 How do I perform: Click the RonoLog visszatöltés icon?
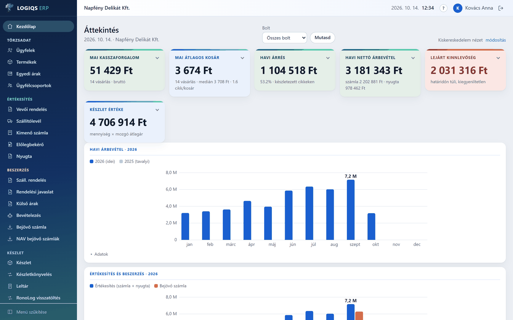10,298
